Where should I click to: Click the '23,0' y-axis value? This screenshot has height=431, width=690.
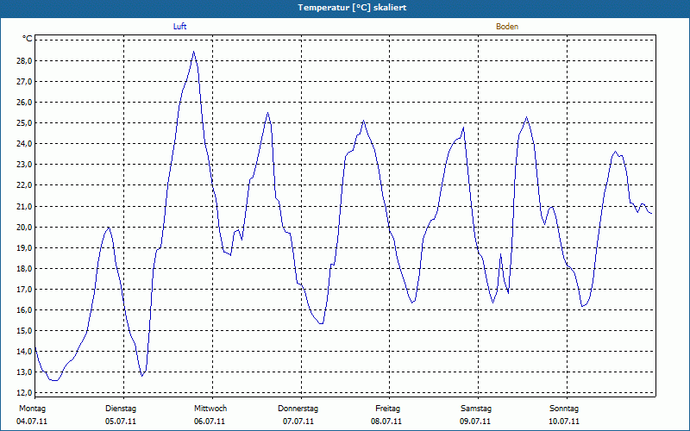tap(24, 165)
